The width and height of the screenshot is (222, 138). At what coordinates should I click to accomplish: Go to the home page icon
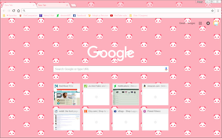click(x=18, y=11)
